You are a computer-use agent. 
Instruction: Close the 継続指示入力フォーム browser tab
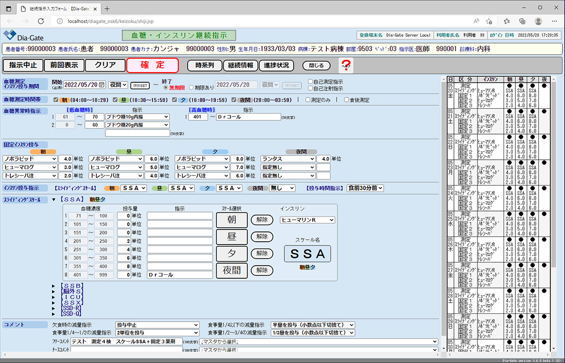[x=95, y=9]
